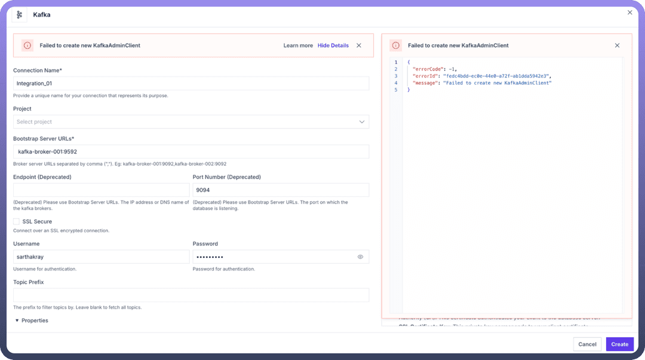Click the Topic Prefix input box

[191, 295]
